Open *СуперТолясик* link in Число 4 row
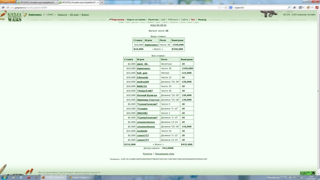Viewport: 320px width, 180px height. click(147, 104)
